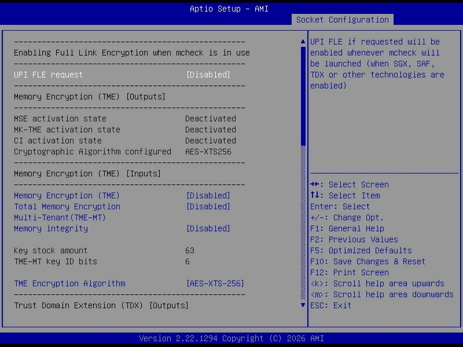This screenshot has height=347, width=463.
Task: Select the Memory integrity item
Action: tap(51, 228)
